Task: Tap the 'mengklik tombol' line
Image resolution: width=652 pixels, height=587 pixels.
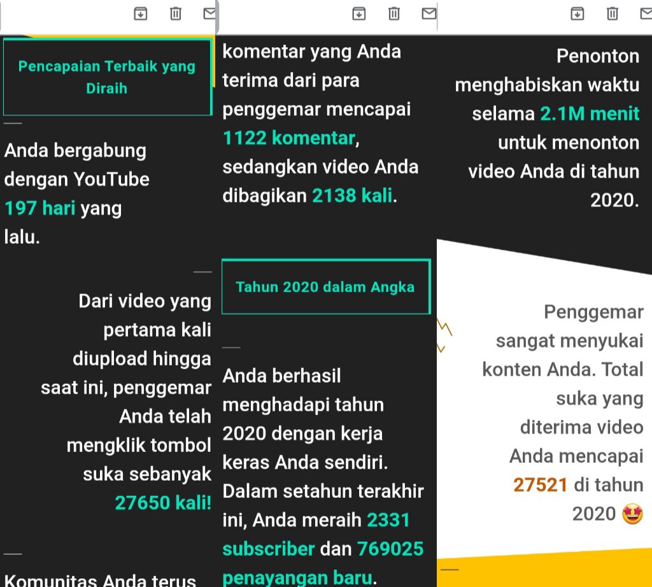Action: pyautogui.click(x=139, y=445)
